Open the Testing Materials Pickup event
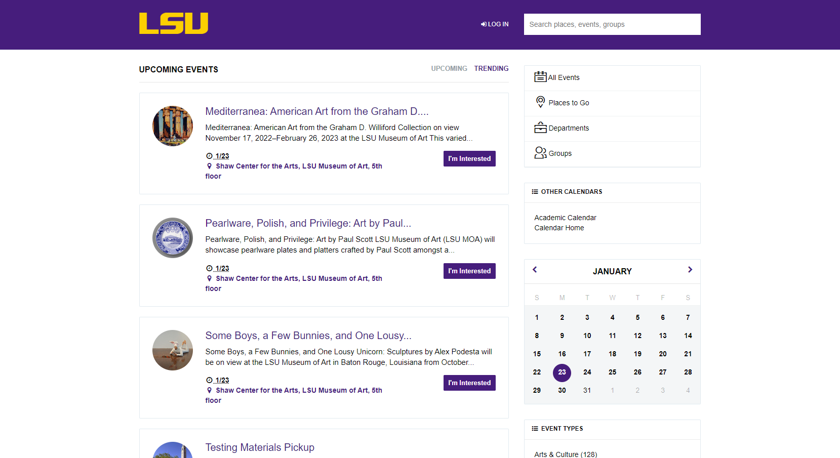Image resolution: width=840 pixels, height=458 pixels. (x=260, y=447)
